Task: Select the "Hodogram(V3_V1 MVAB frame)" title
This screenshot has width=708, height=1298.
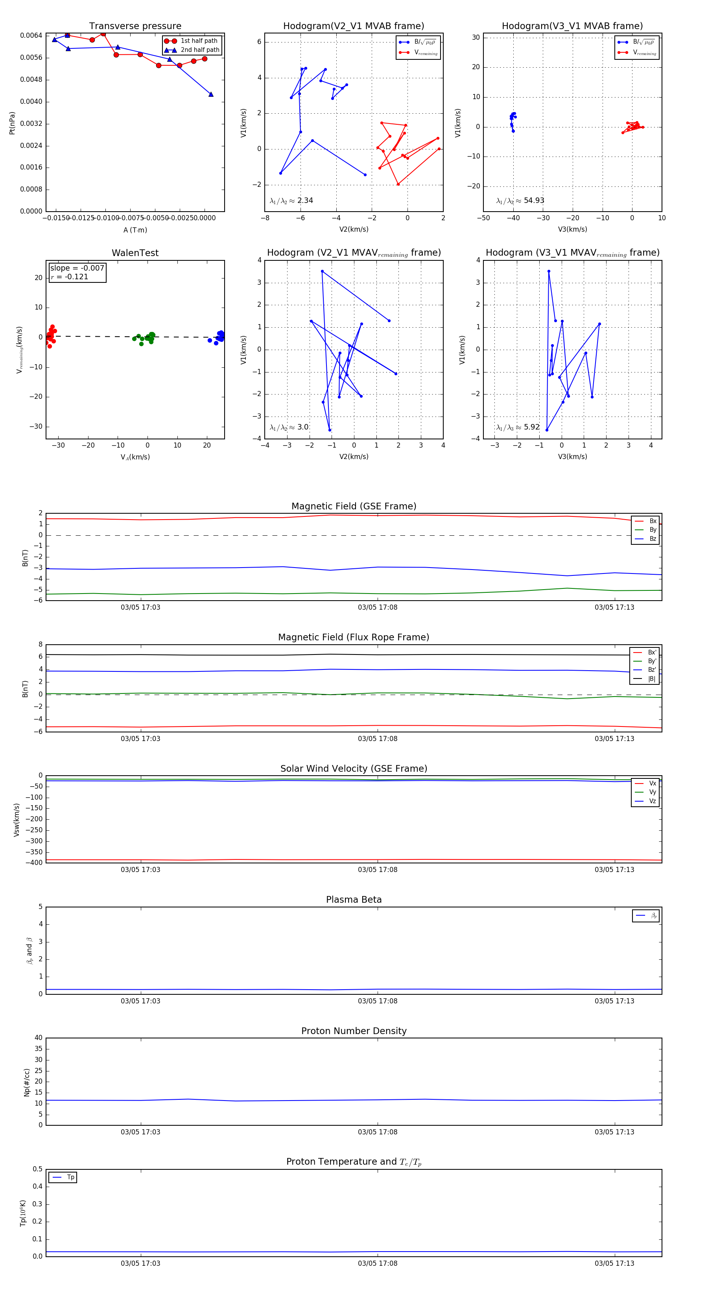Action: [x=572, y=26]
